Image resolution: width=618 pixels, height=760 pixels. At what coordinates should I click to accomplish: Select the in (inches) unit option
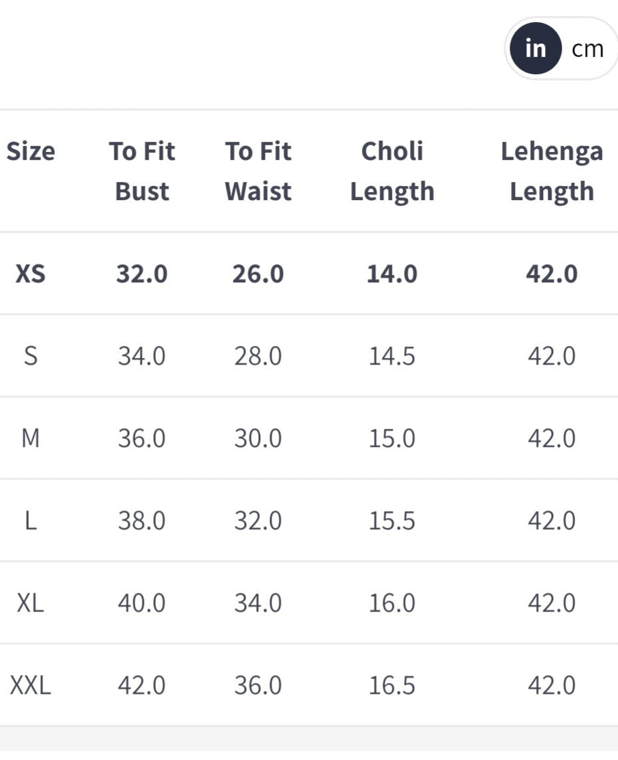(536, 49)
